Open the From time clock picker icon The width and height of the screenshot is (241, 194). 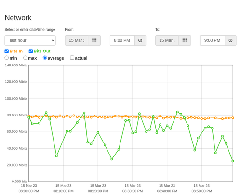140,40
